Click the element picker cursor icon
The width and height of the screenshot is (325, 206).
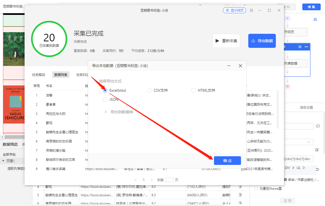coord(317,150)
